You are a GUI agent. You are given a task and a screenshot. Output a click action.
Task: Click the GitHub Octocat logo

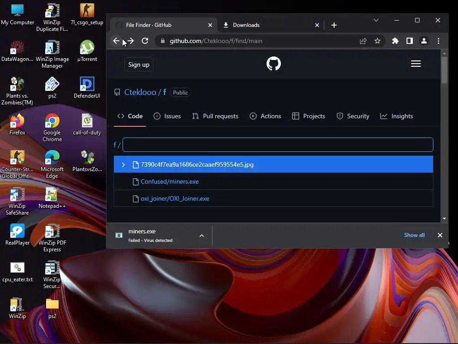[274, 64]
